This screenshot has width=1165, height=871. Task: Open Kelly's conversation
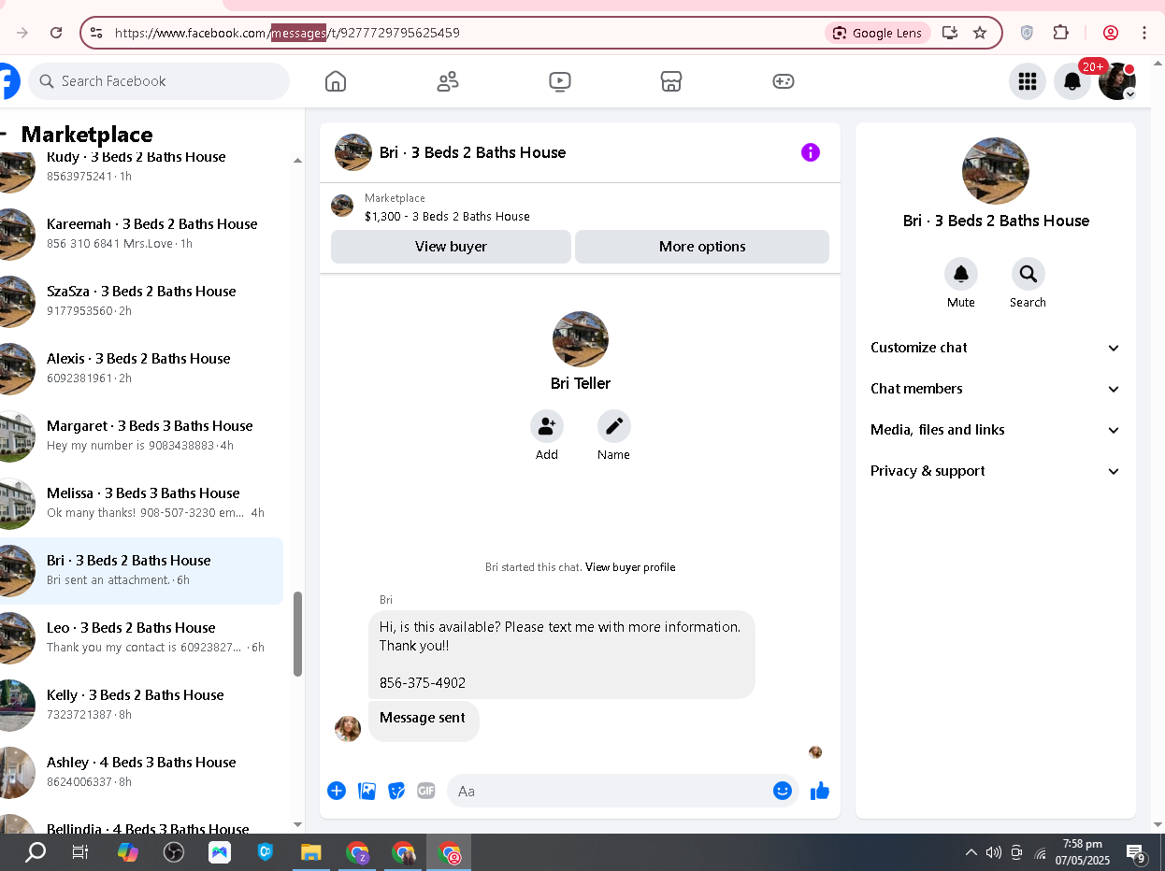point(141,706)
